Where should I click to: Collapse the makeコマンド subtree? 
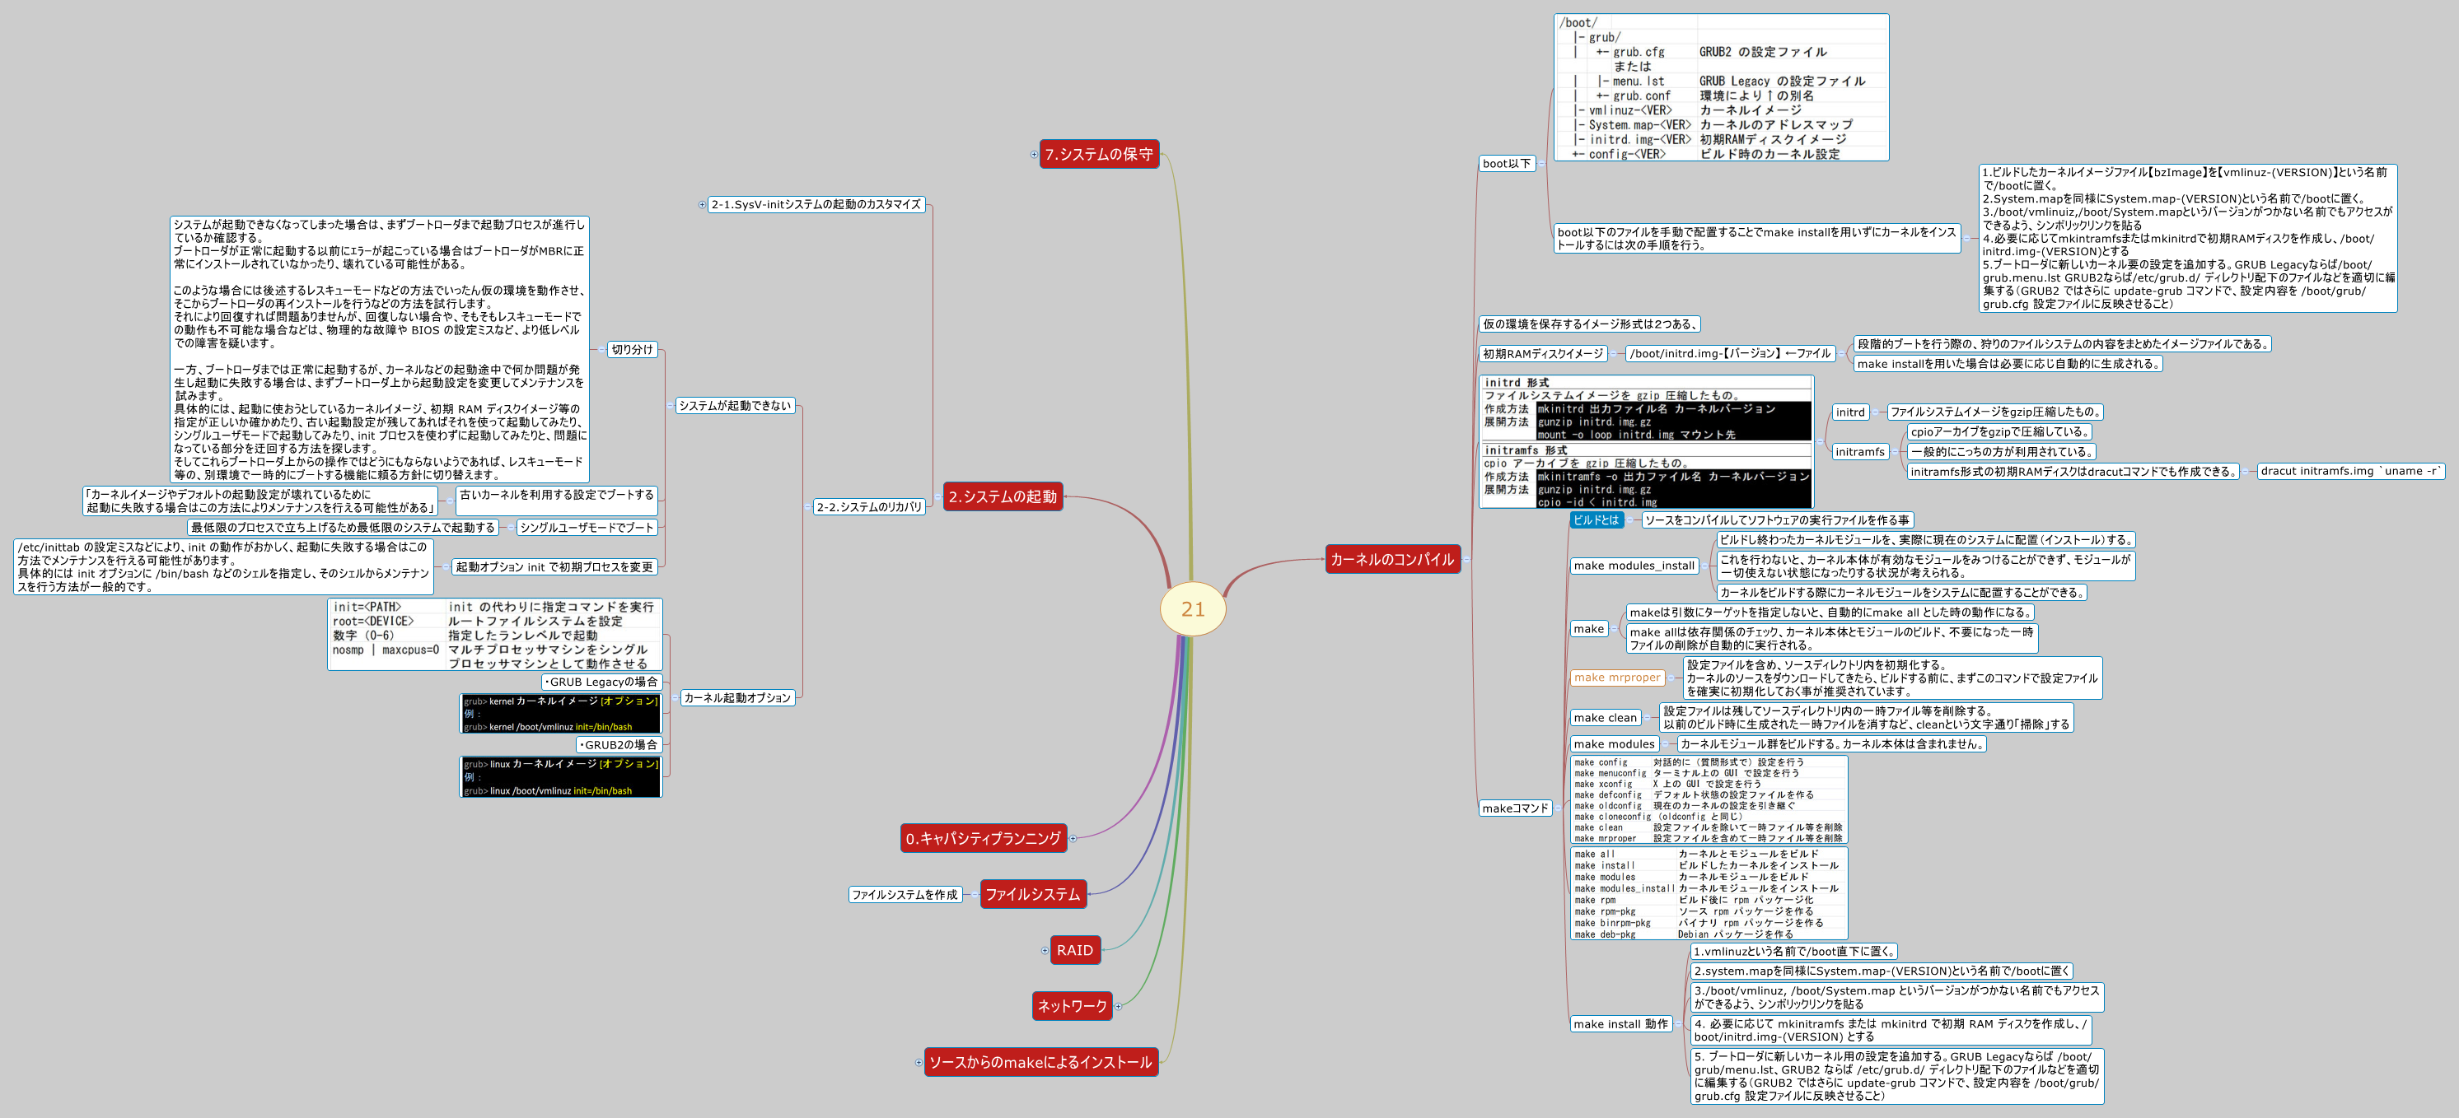(x=1558, y=809)
